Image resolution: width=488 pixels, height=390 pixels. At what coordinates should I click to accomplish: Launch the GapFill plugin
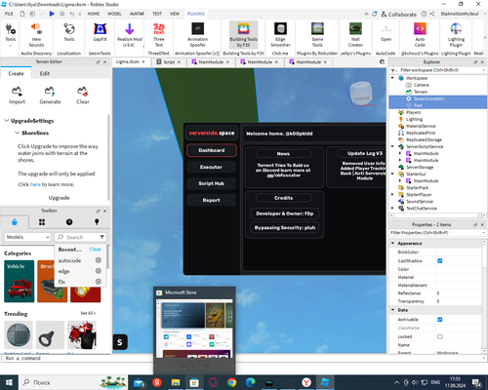[x=100, y=32]
